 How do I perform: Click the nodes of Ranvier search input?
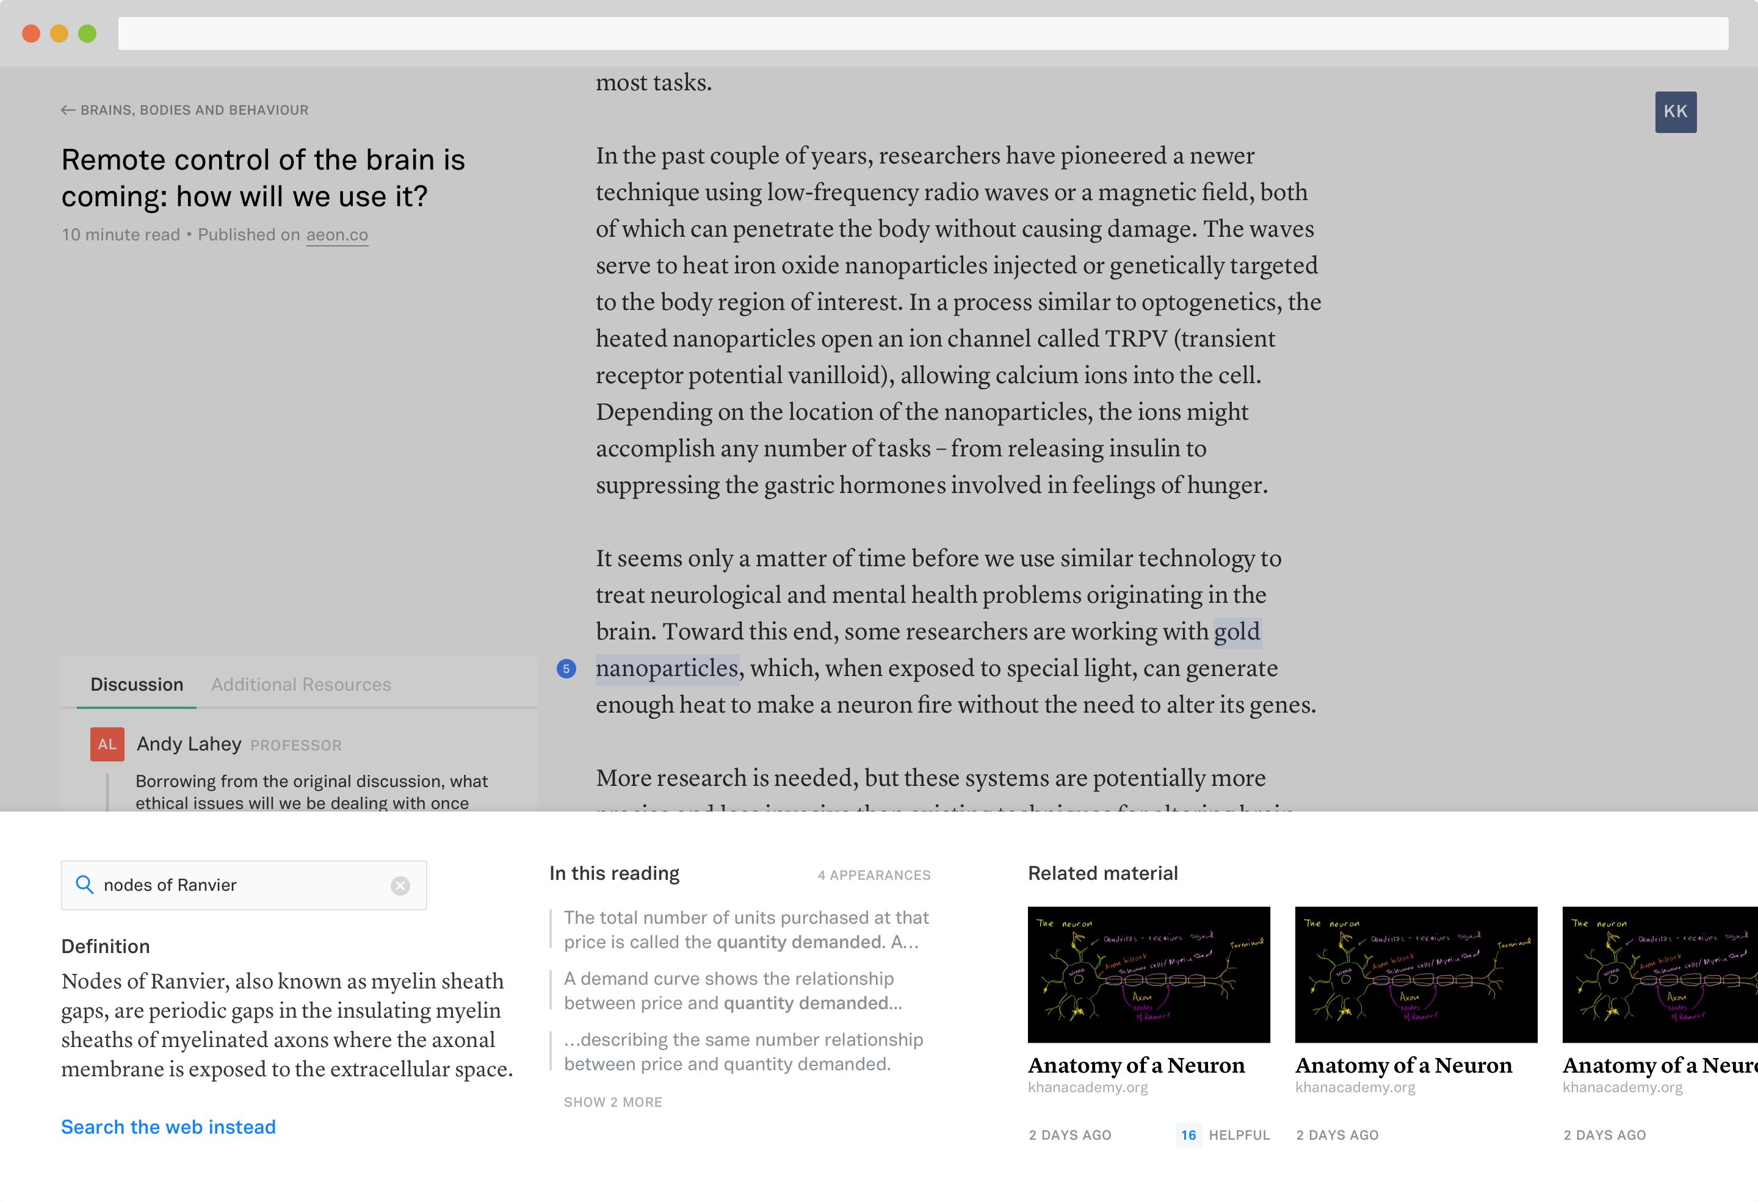[244, 885]
